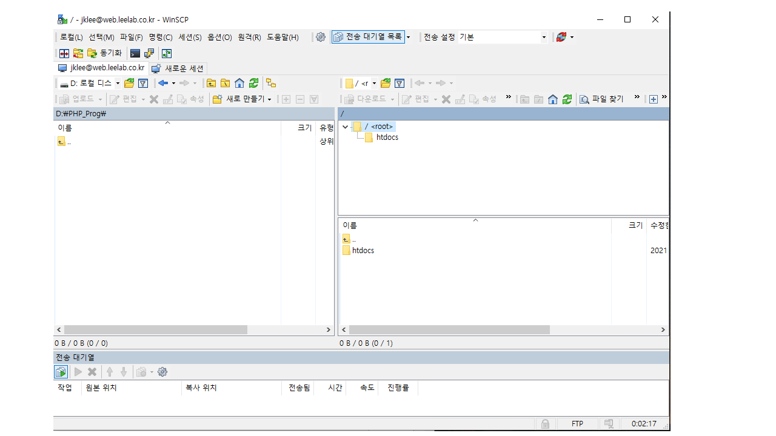Select the htdocs folder in remote file list
The image size is (776, 436).
[x=363, y=250]
